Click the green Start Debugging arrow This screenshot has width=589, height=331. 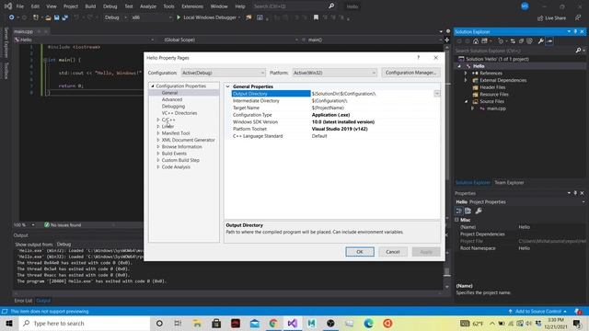[x=179, y=17]
